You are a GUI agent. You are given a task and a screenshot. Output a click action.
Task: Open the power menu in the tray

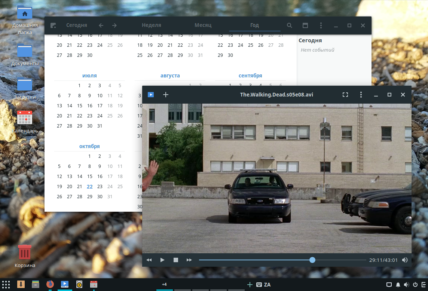[x=415, y=285]
